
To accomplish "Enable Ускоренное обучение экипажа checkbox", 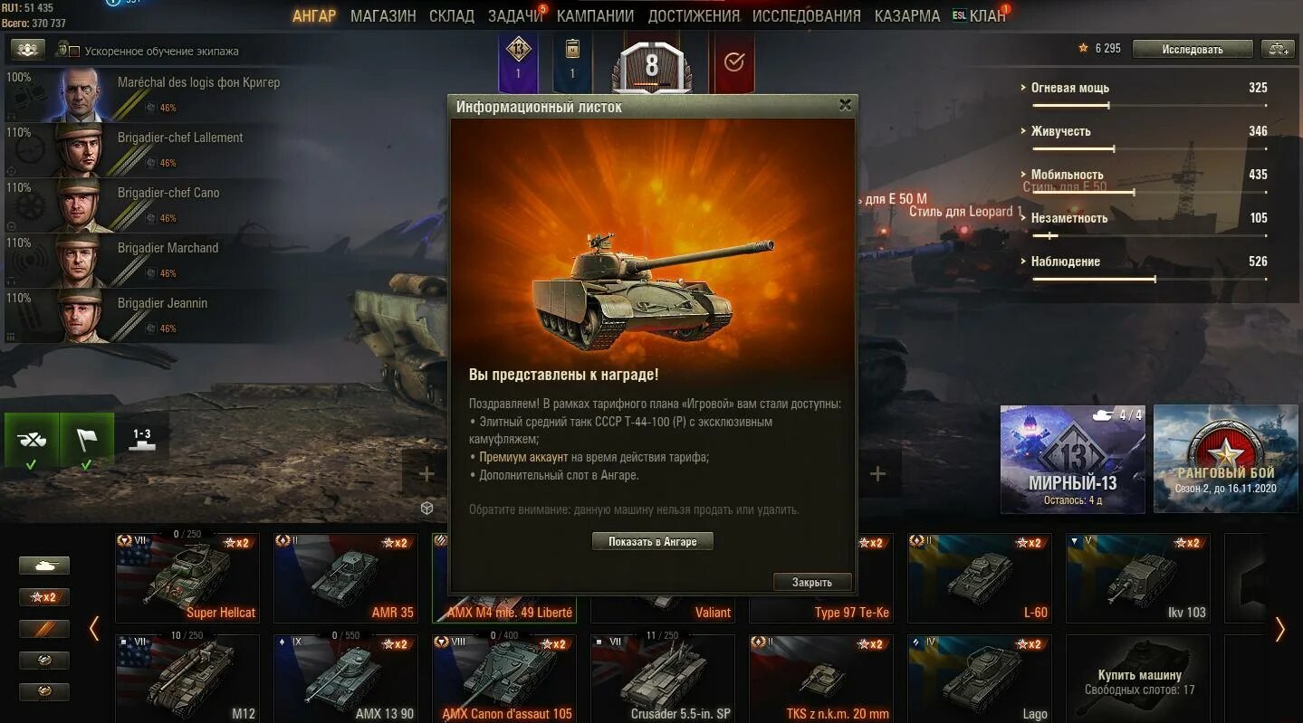I will coord(74,52).
